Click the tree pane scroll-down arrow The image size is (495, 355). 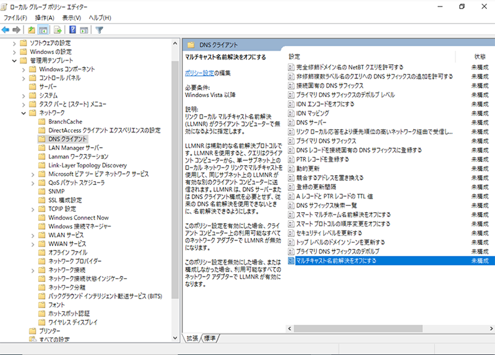[175, 338]
